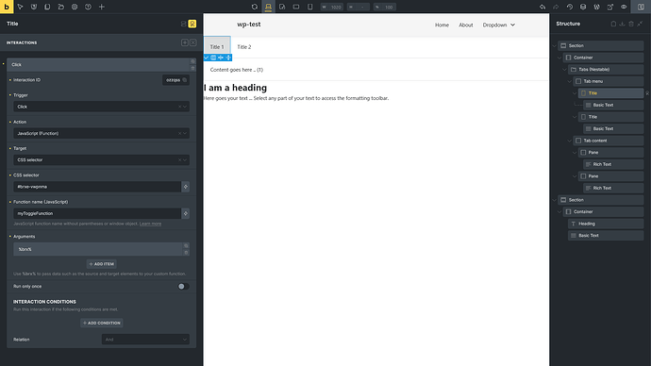Click the Bricks logo icon

[x=7, y=7]
